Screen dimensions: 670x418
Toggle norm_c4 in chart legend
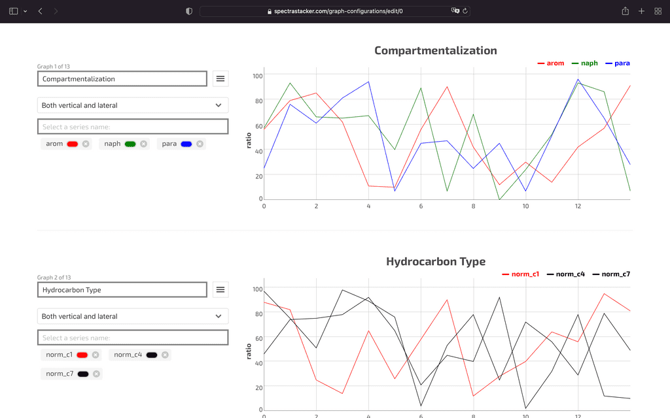pos(566,274)
